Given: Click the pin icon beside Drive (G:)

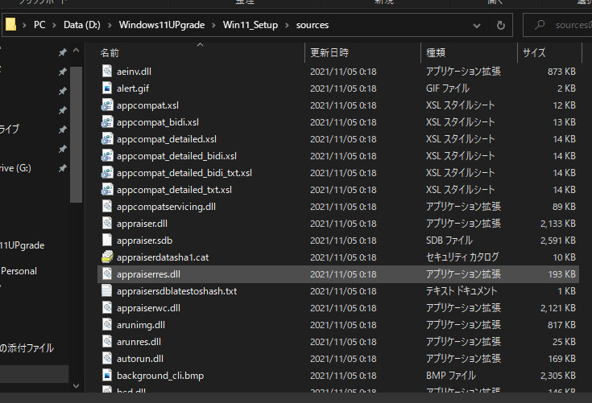Looking at the screenshot, I should pos(62,168).
